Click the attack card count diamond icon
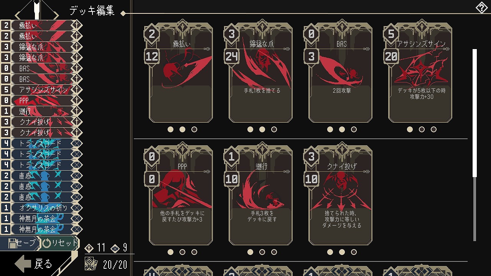Screen dimensions: 491x276 89,248
